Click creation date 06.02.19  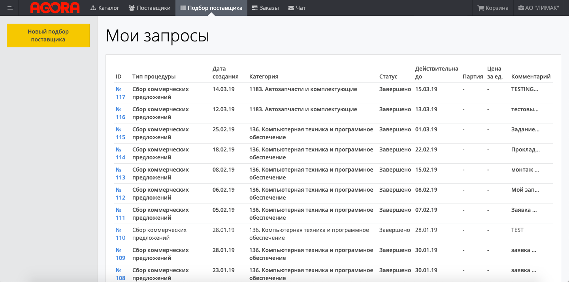(224, 190)
